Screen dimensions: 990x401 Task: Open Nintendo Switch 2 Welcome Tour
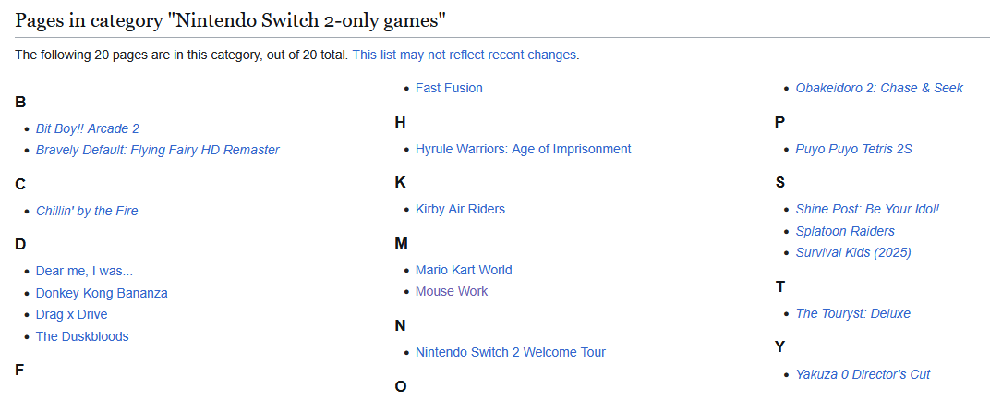(510, 352)
